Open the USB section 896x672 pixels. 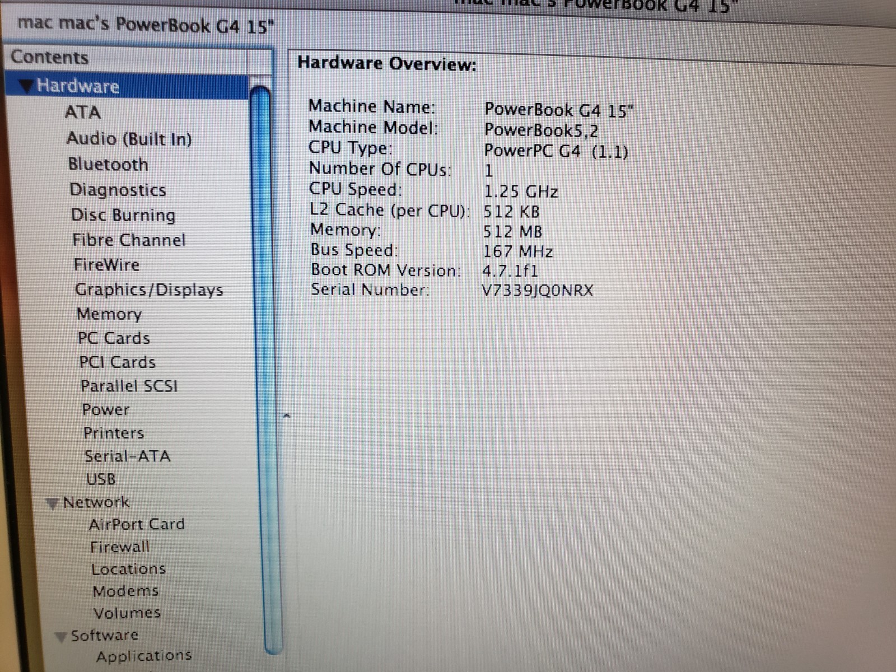point(101,479)
